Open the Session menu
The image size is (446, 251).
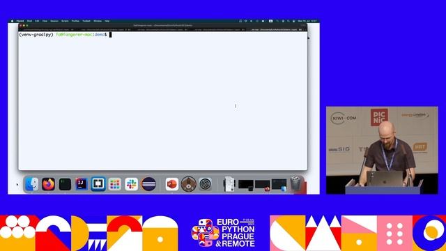(54, 21)
